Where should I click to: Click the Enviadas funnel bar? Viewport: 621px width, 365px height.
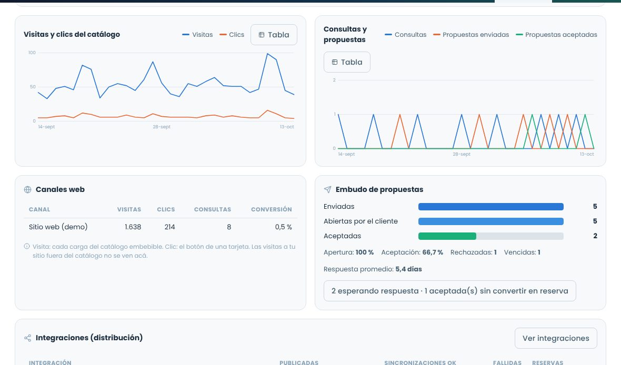coord(490,207)
